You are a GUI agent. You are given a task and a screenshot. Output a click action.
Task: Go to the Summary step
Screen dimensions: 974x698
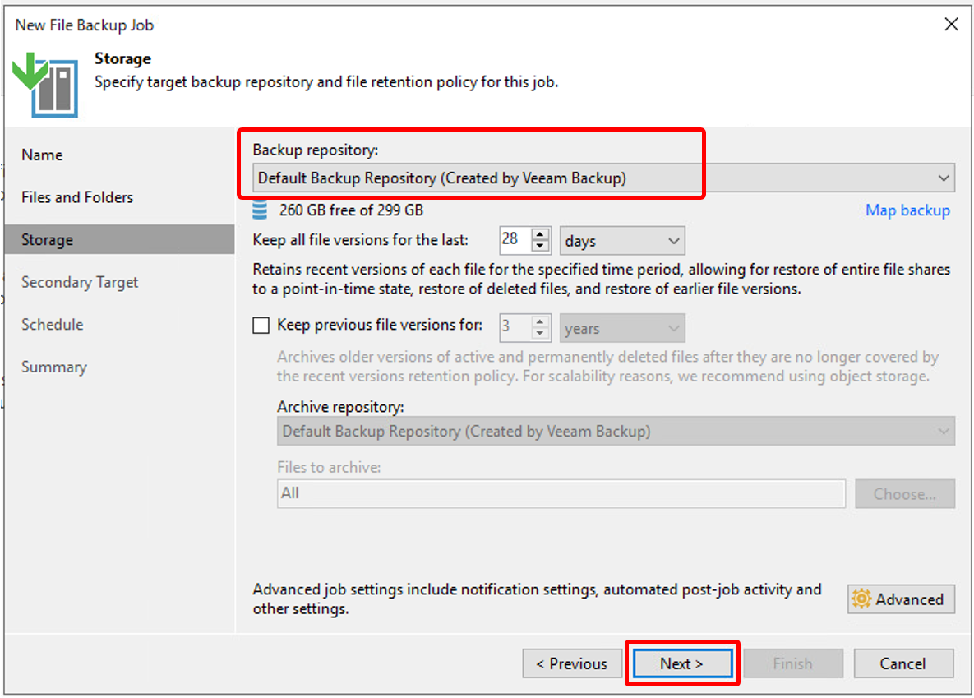[54, 367]
